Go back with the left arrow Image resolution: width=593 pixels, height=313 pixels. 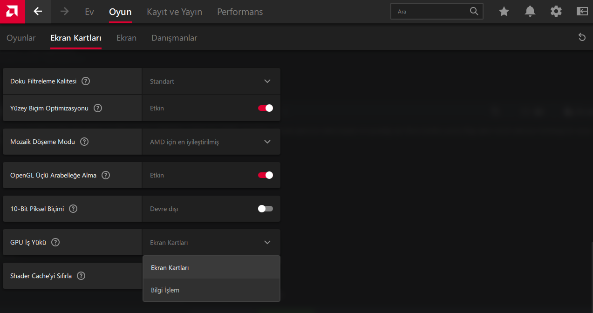38,12
